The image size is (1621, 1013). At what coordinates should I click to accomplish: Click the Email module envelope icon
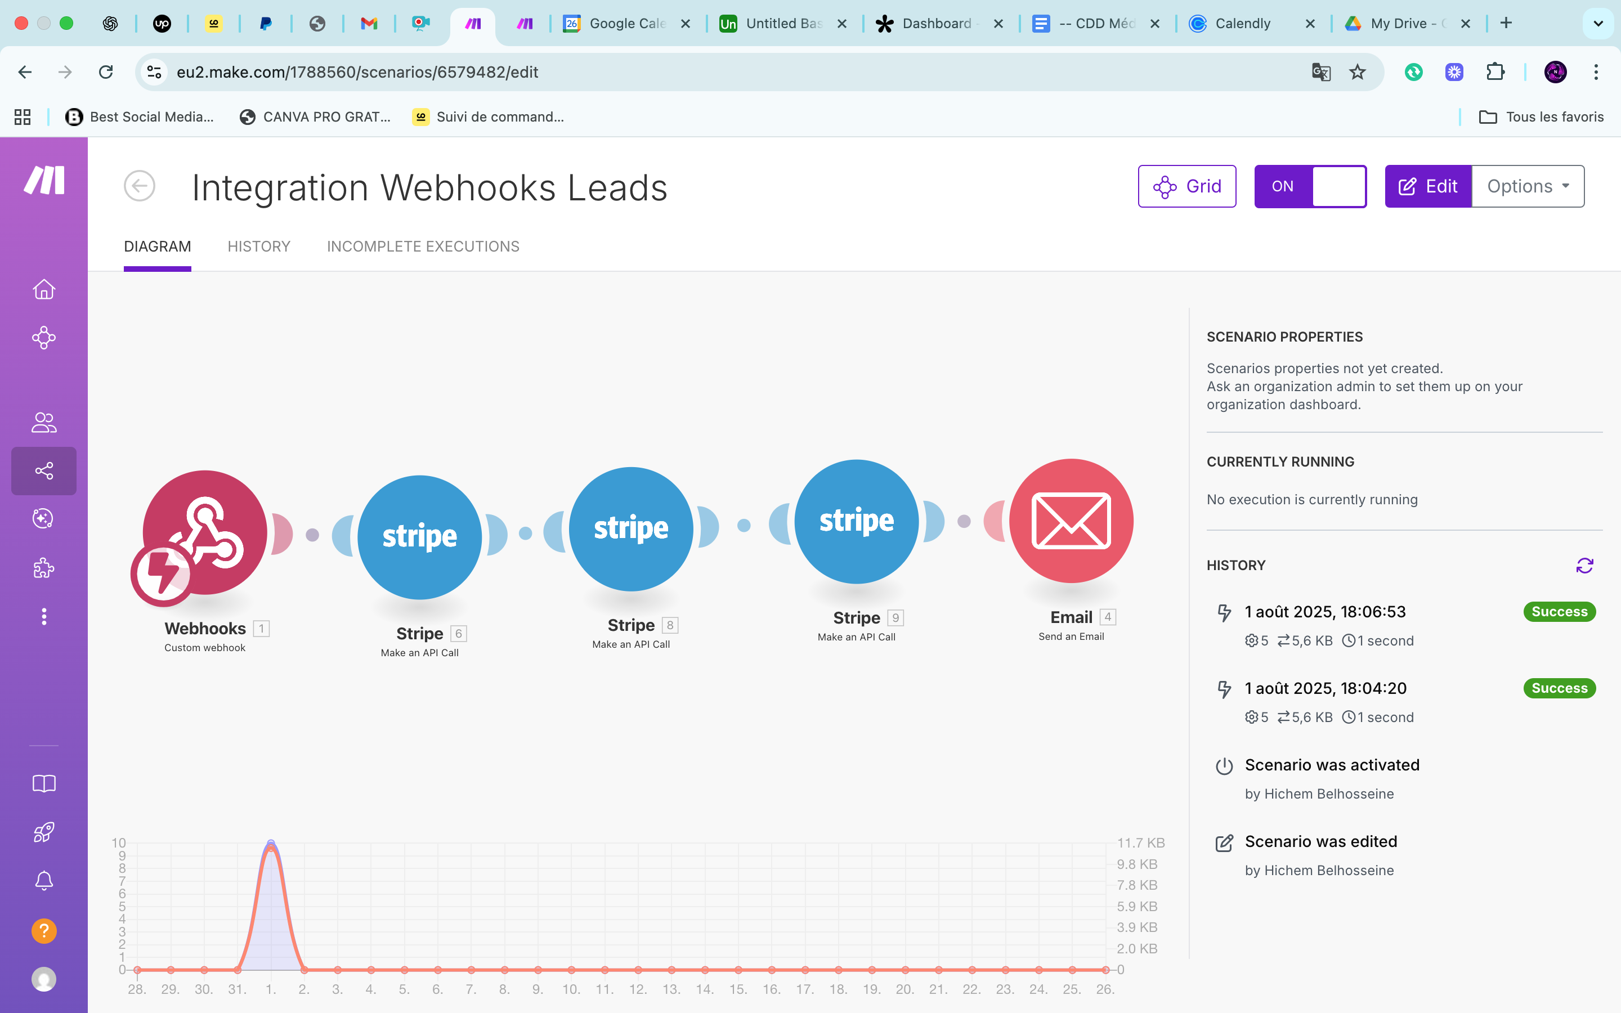click(1071, 521)
